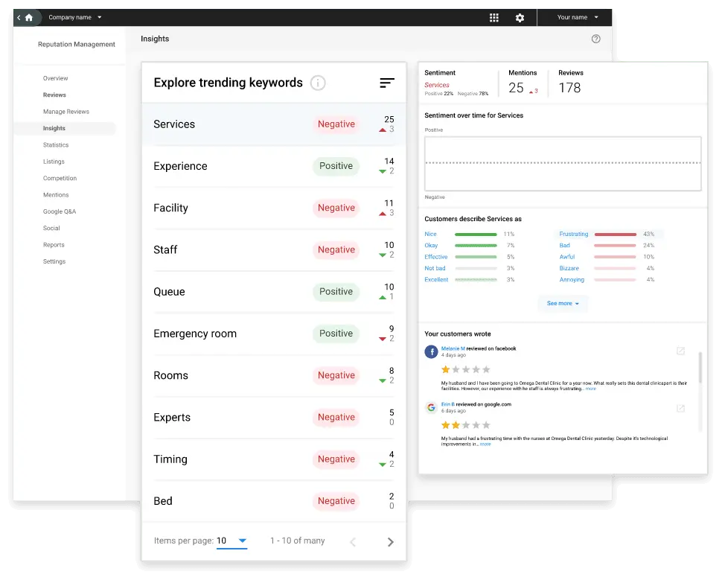Viewport: 722px width, 580px height.
Task: Click the home icon in top bar
Action: click(29, 17)
